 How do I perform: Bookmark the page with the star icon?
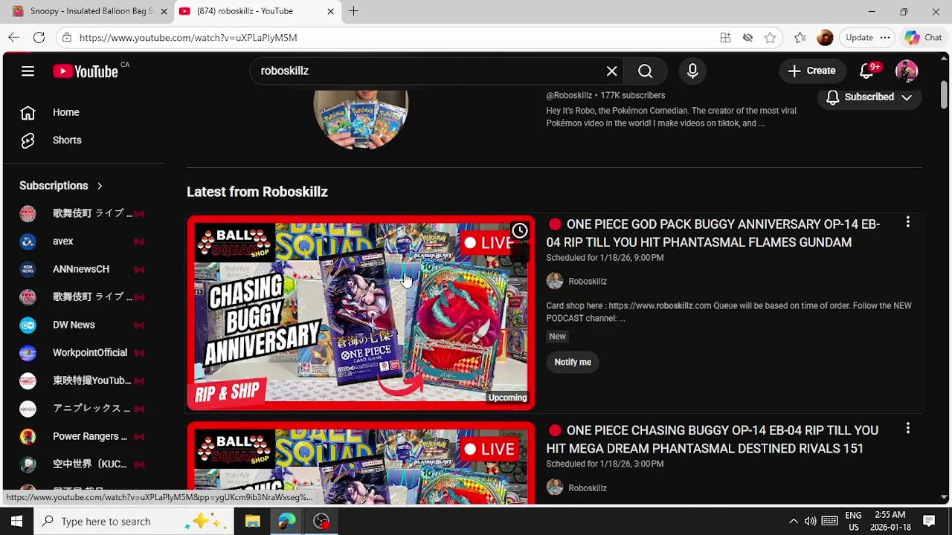click(x=770, y=37)
